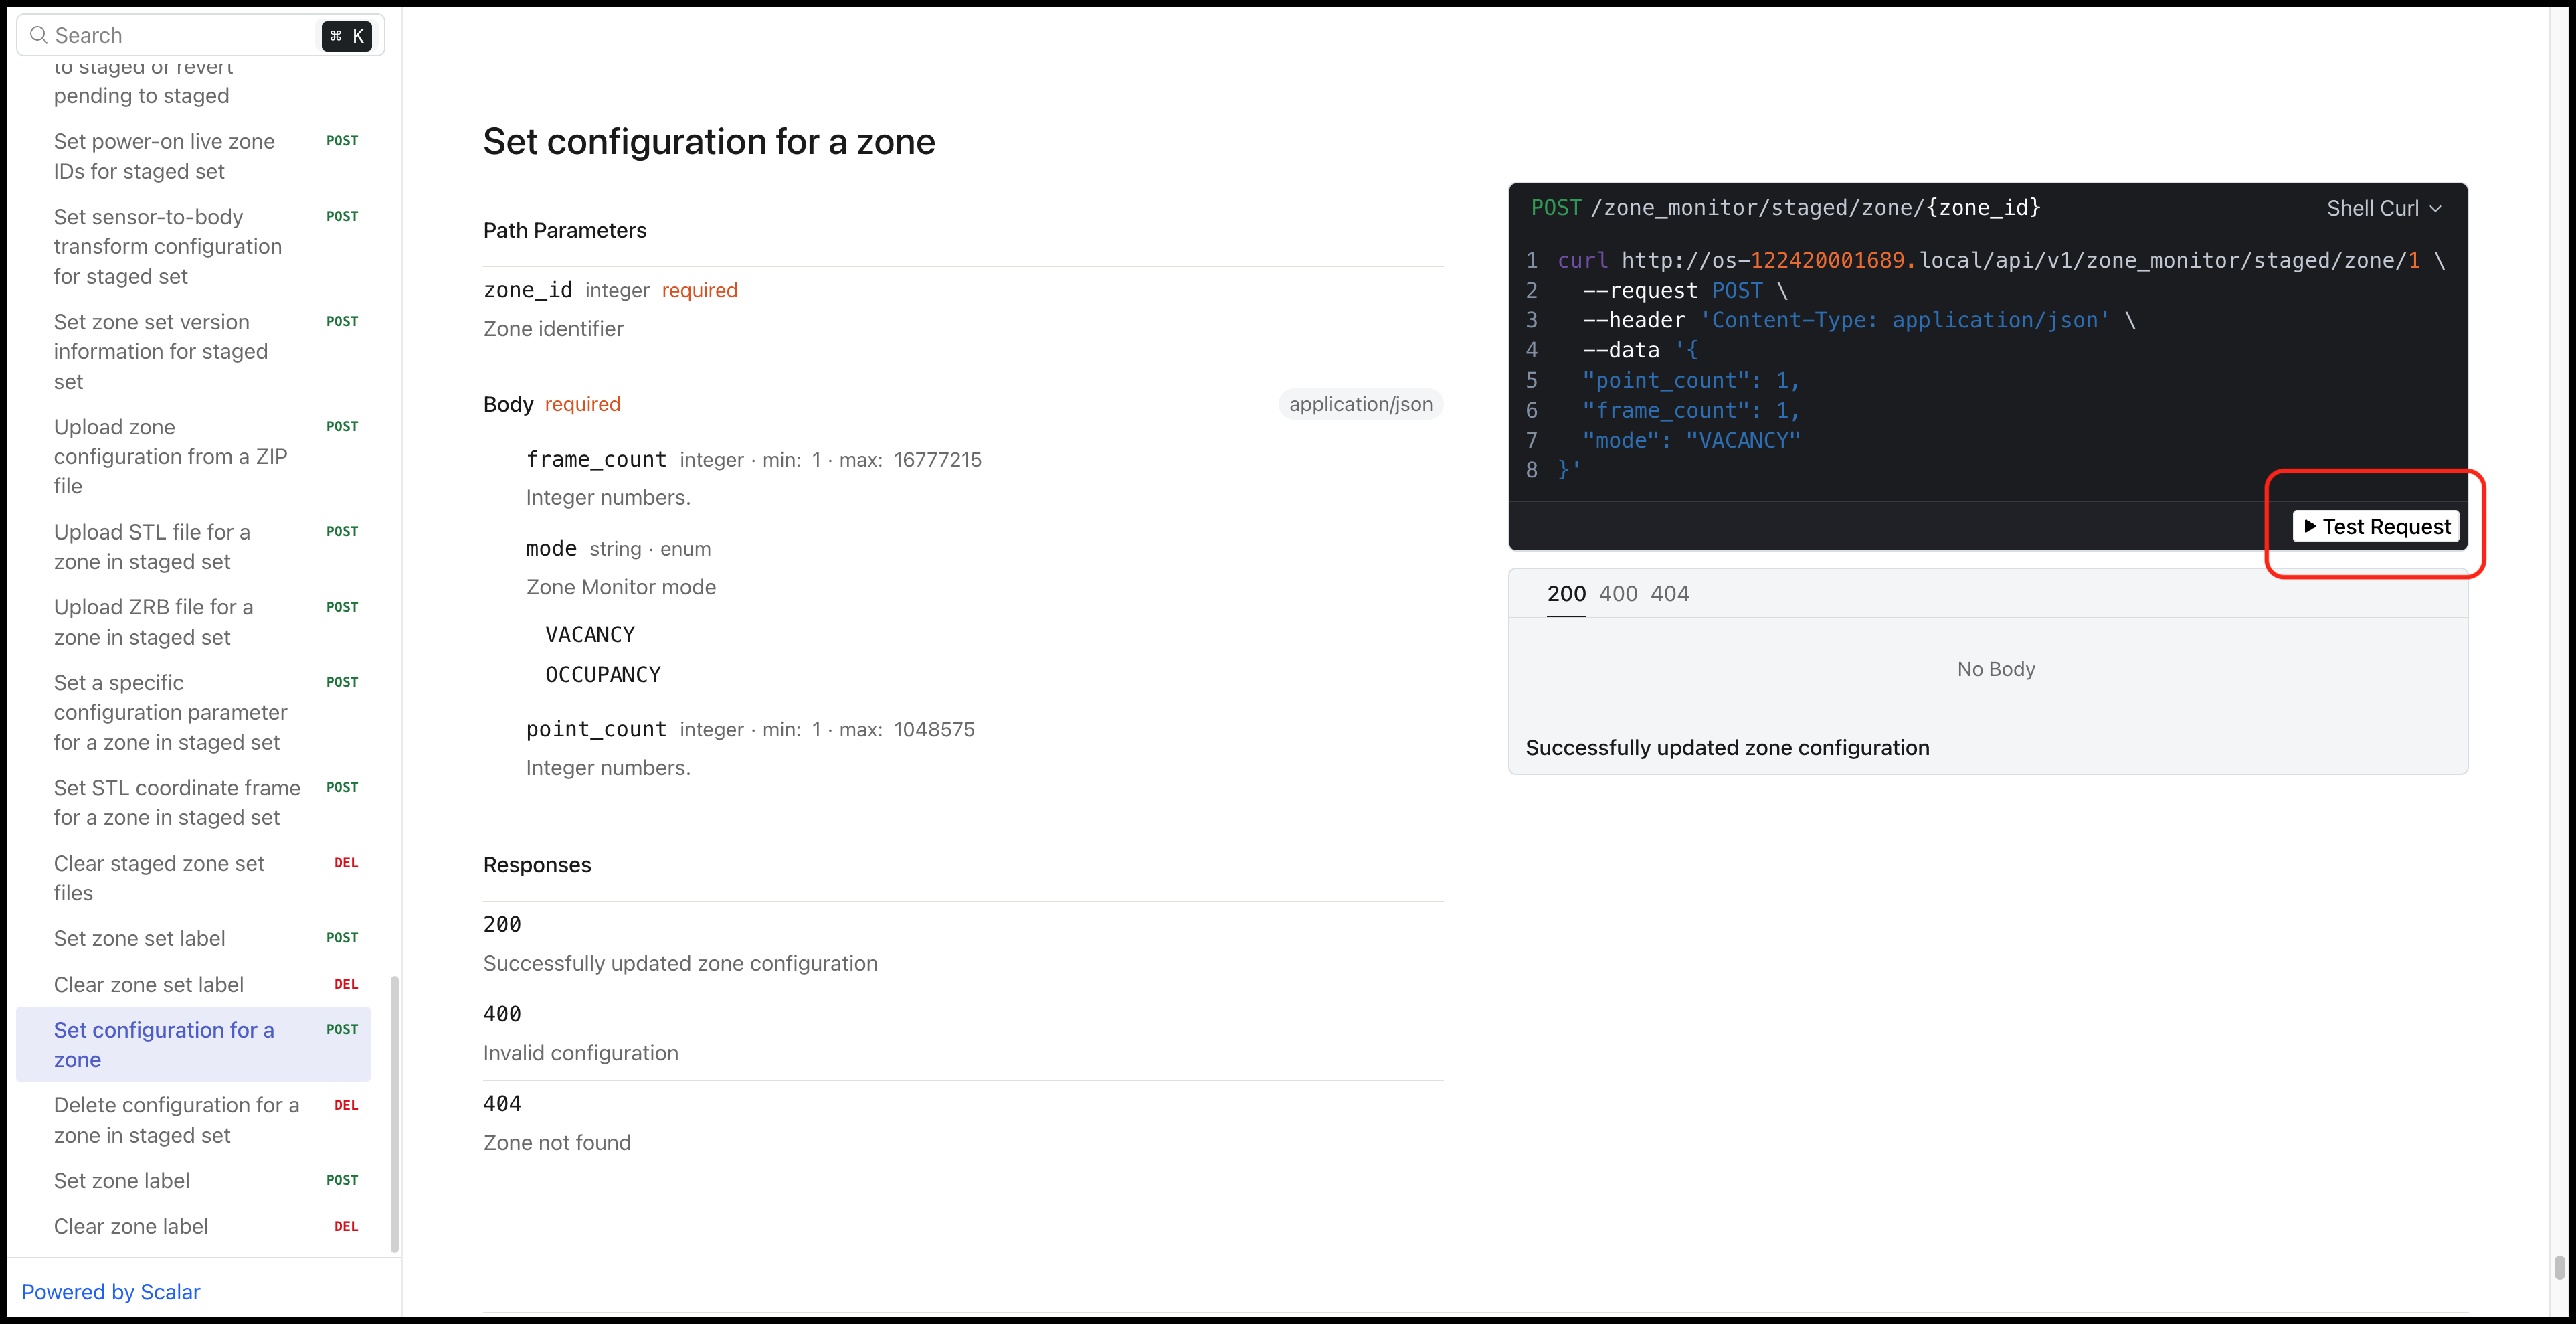Open Set power-on live zone IDs endpoint
The height and width of the screenshot is (1324, 2576).
point(193,156)
